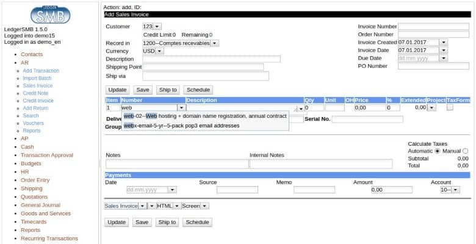Viewport: 476px width, 244px height.
Task: Click the top Update button
Action: pos(118,90)
